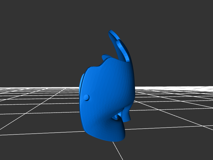Select the tip of the tallest curved fin
Viewport: 213px width, 160px height.
(x=111, y=32)
